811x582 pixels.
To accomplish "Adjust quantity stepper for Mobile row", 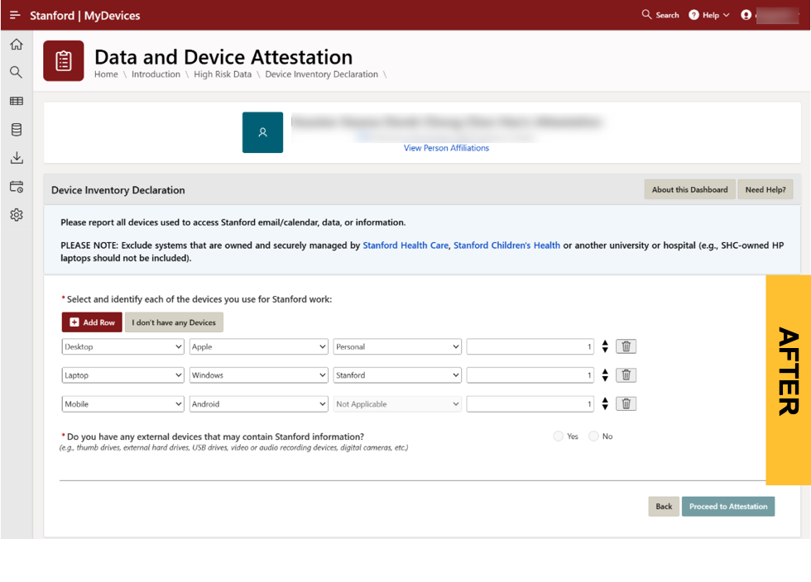I will point(605,403).
